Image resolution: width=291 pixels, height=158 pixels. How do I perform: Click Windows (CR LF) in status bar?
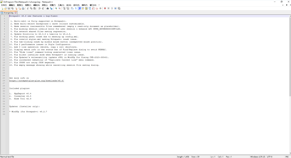coord(258,157)
